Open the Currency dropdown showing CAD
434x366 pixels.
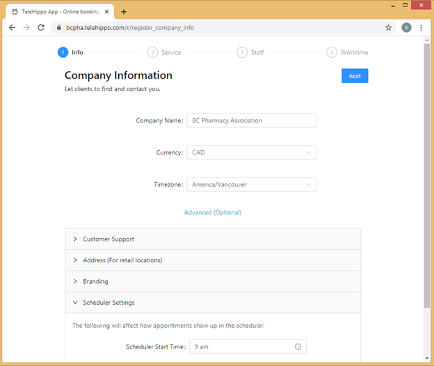(x=251, y=152)
